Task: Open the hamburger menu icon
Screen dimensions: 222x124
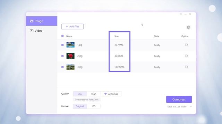Action: (181, 14)
